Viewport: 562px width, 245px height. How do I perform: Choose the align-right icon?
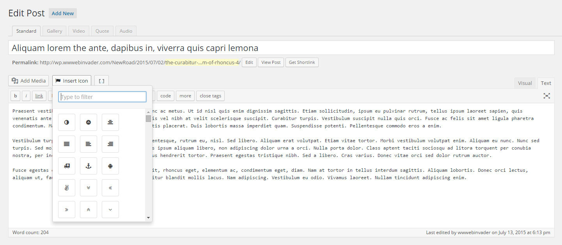click(110, 144)
